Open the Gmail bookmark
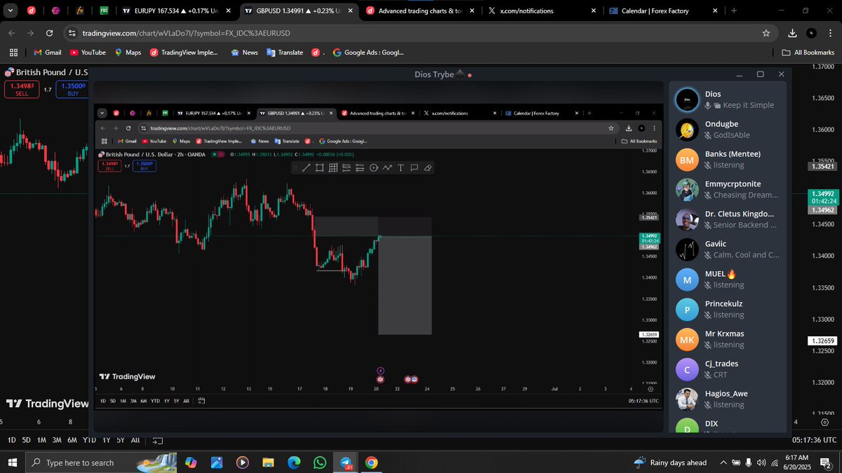This screenshot has width=842, height=473. tap(48, 53)
